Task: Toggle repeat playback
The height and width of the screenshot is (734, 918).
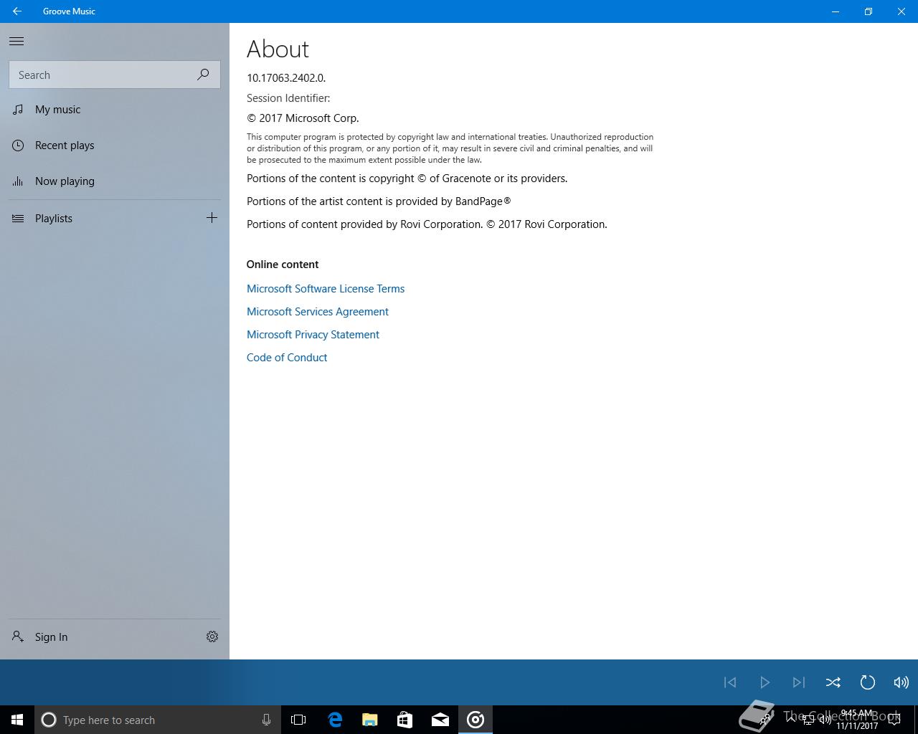Action: (x=867, y=682)
